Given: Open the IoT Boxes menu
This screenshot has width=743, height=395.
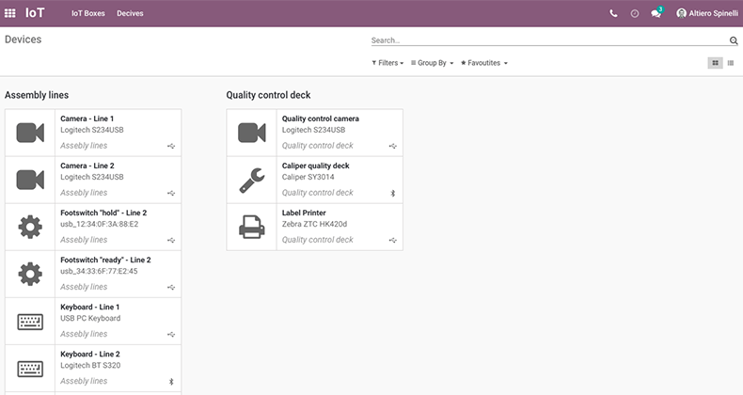Looking at the screenshot, I should tap(88, 13).
